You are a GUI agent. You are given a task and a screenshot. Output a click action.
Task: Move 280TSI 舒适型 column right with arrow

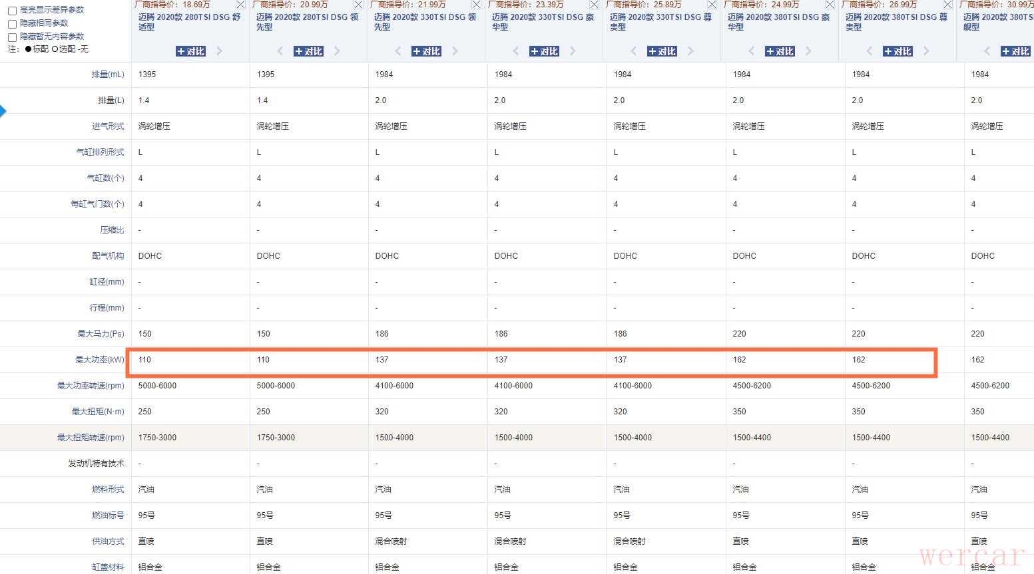(x=219, y=51)
